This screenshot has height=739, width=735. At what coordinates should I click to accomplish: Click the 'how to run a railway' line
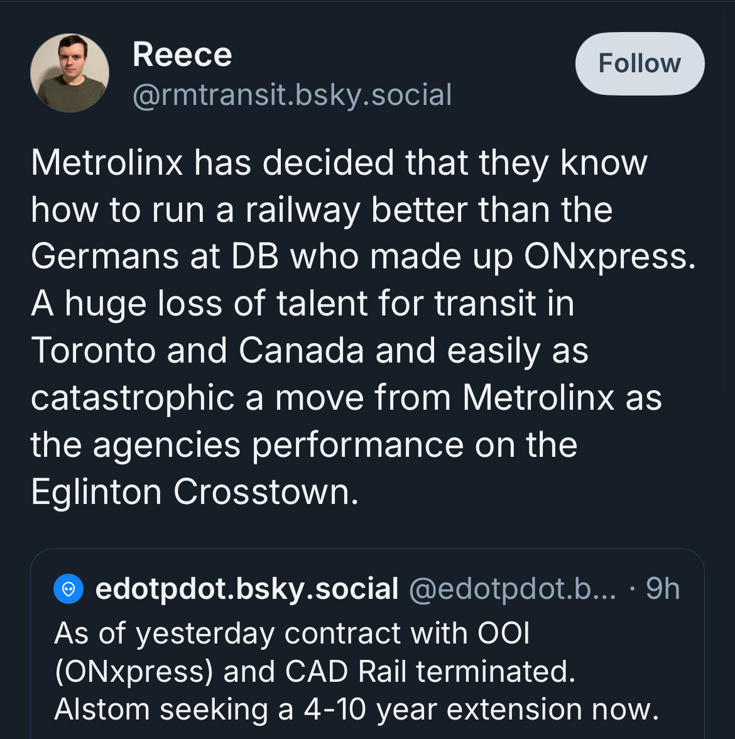(x=322, y=209)
